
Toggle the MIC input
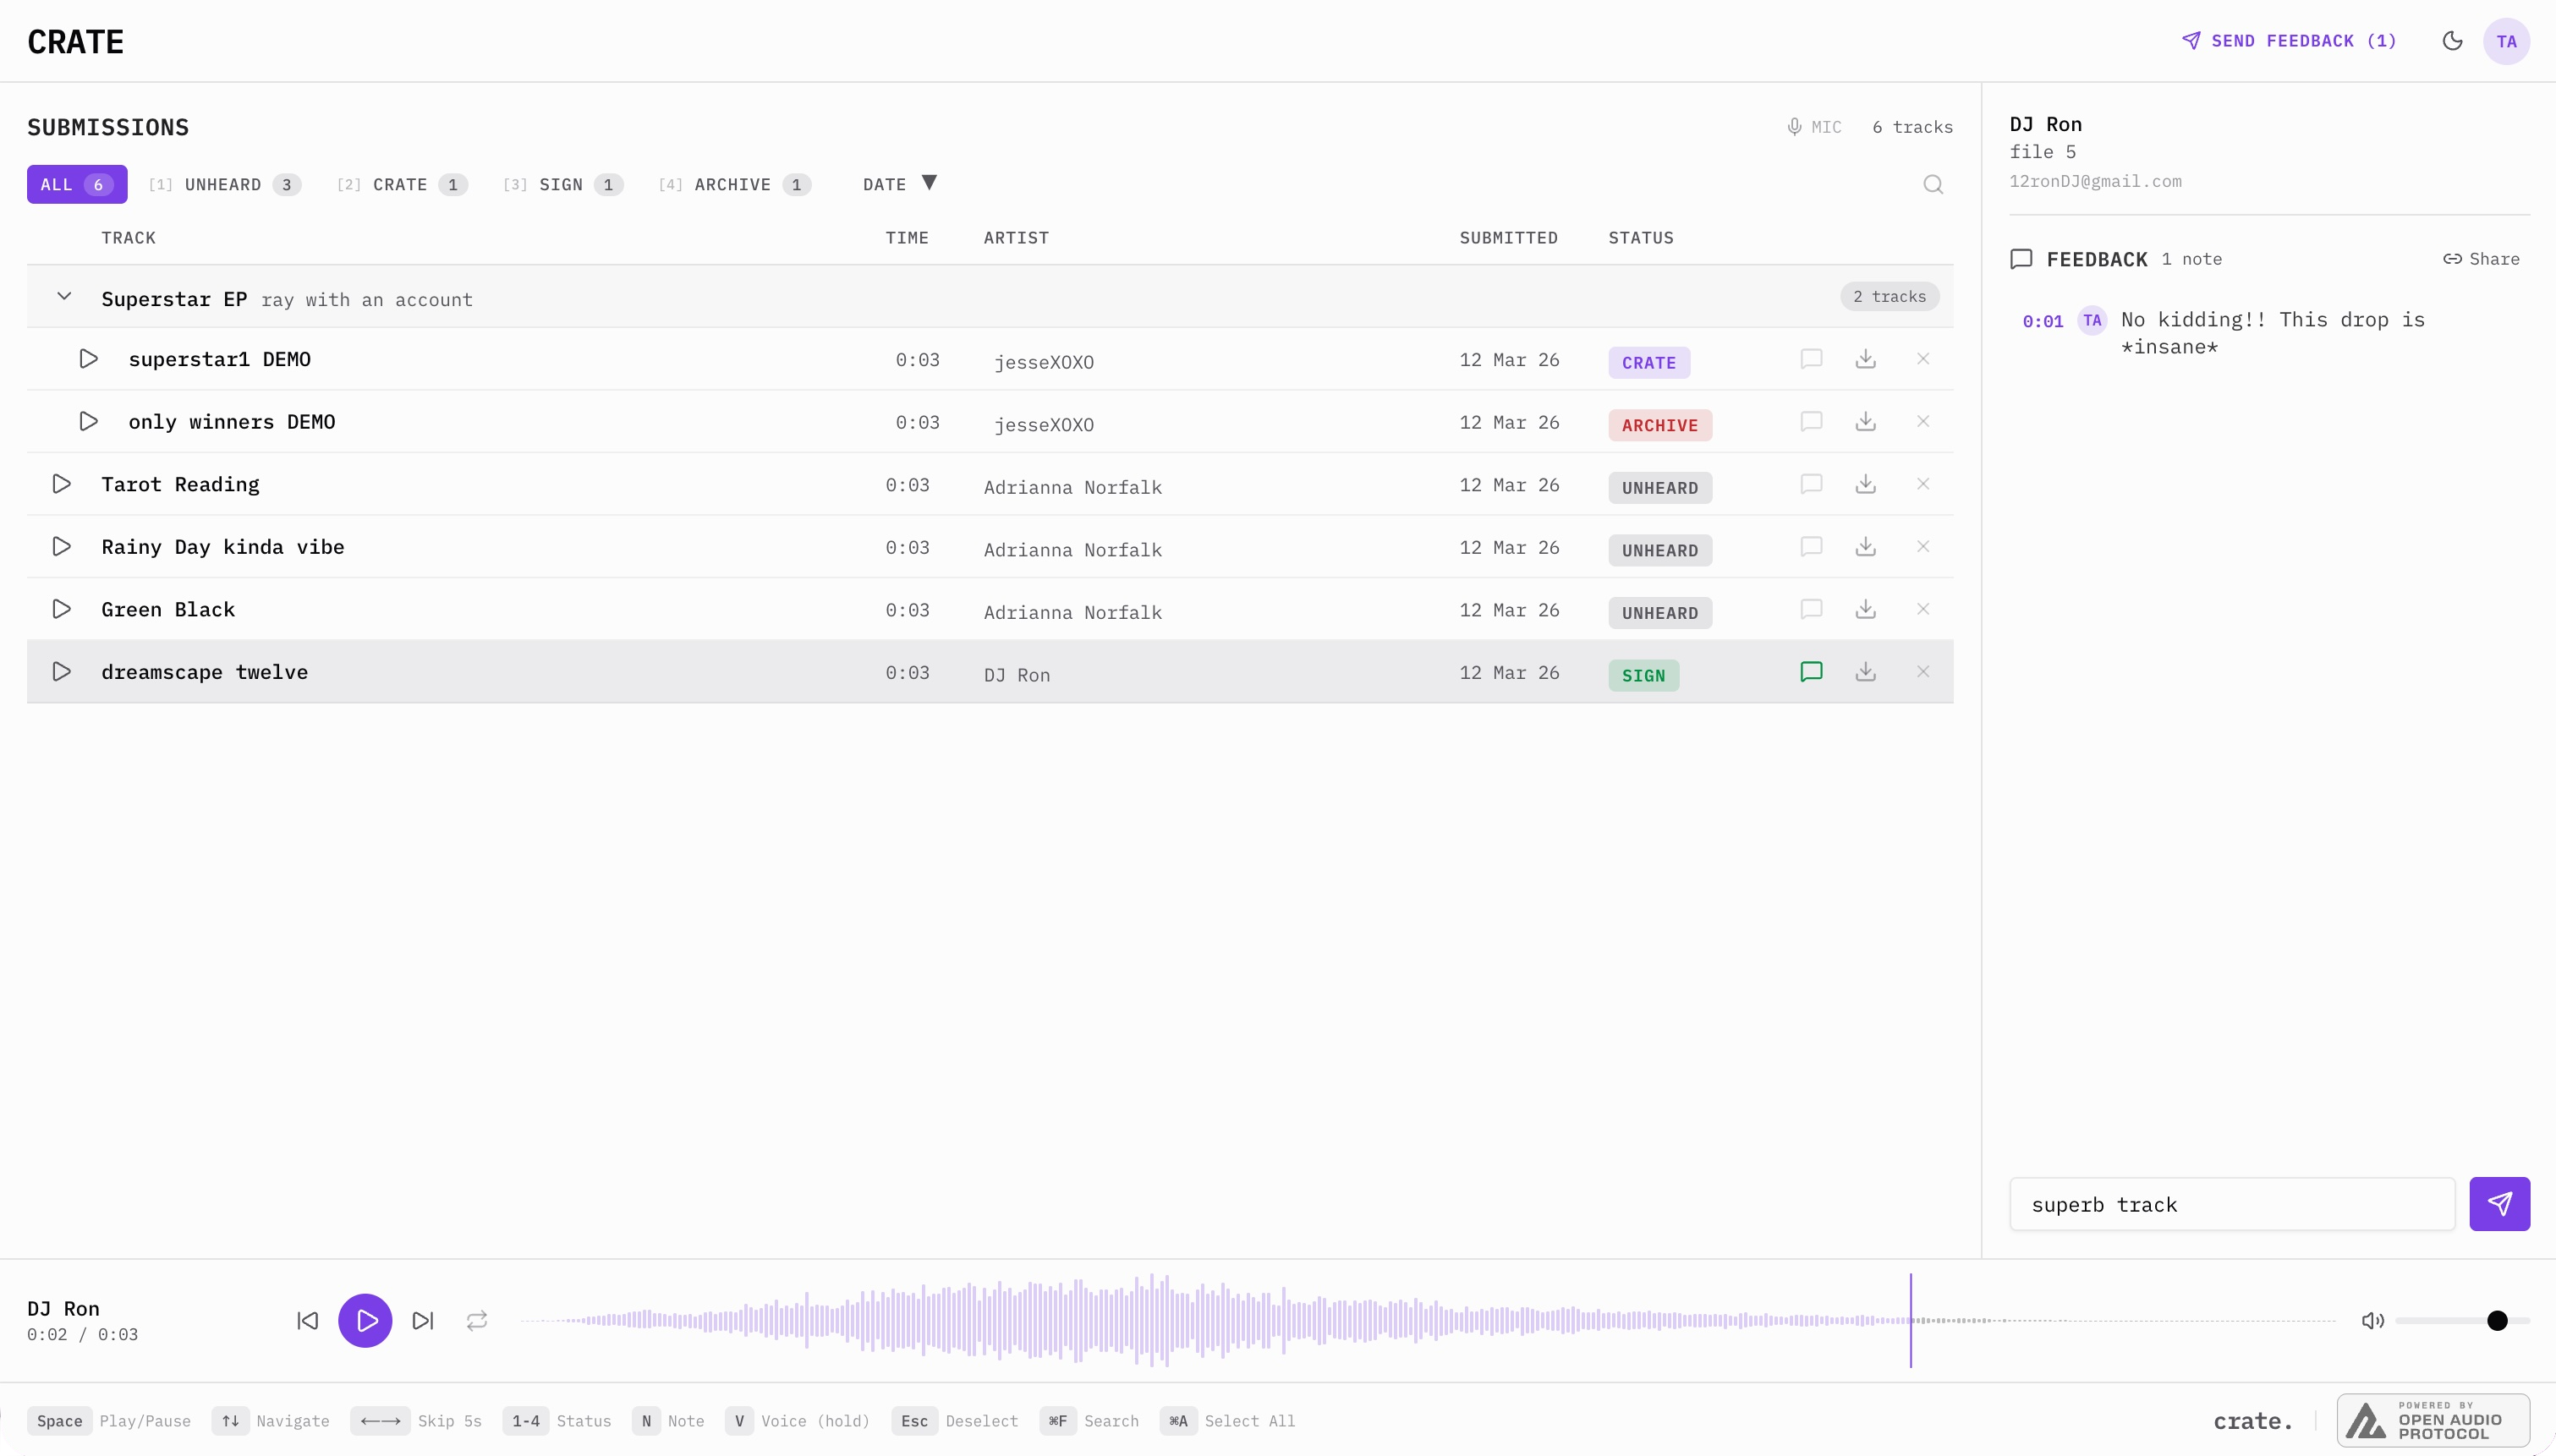tap(1814, 127)
